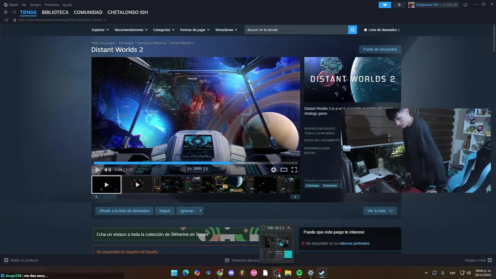Open the notifications bell
The height and width of the screenshot is (279, 496).
[x=400, y=5]
